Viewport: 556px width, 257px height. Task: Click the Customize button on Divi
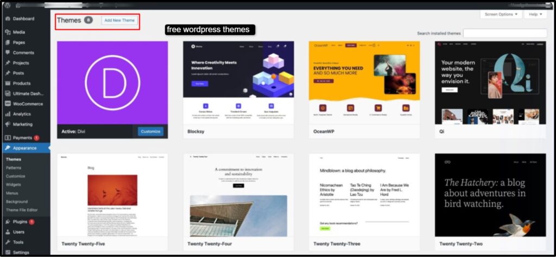point(151,131)
